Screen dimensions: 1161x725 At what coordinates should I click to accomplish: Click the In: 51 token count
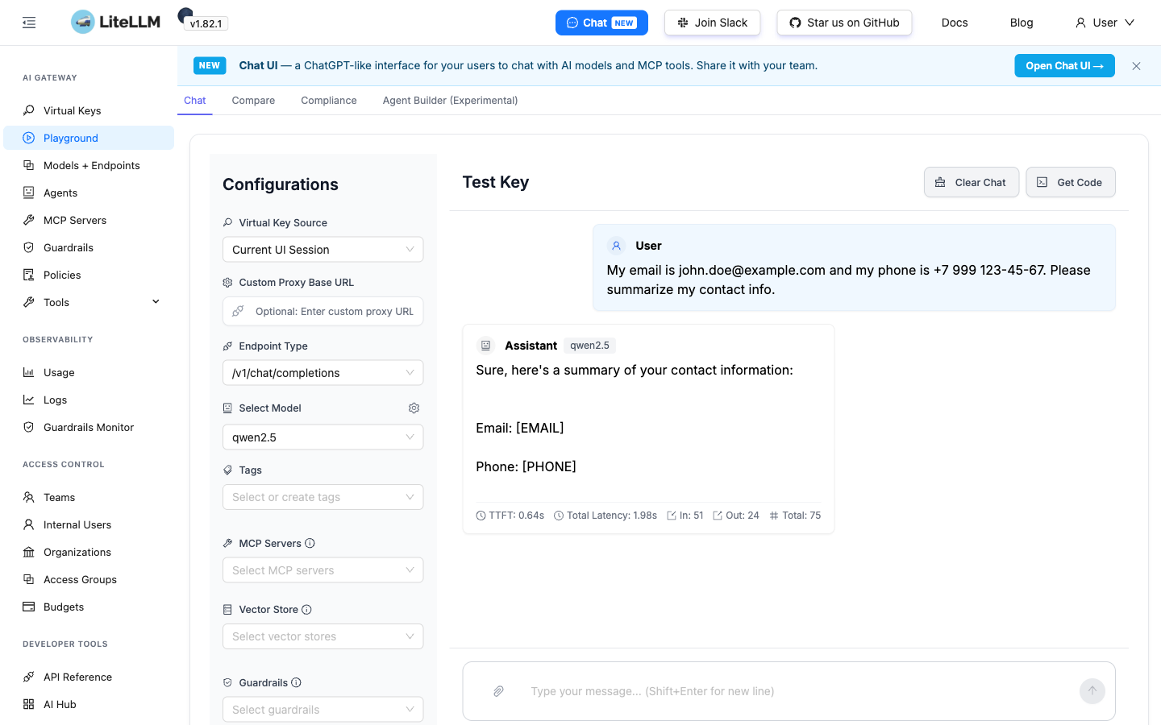coord(685,516)
